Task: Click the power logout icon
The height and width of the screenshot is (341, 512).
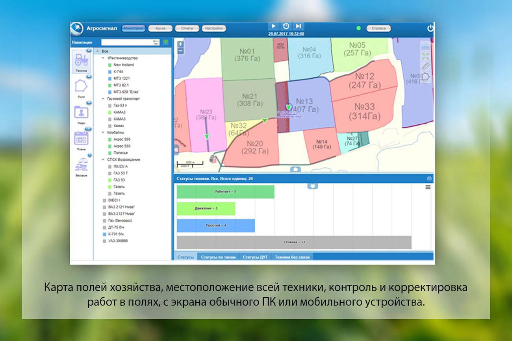Action: [430, 28]
